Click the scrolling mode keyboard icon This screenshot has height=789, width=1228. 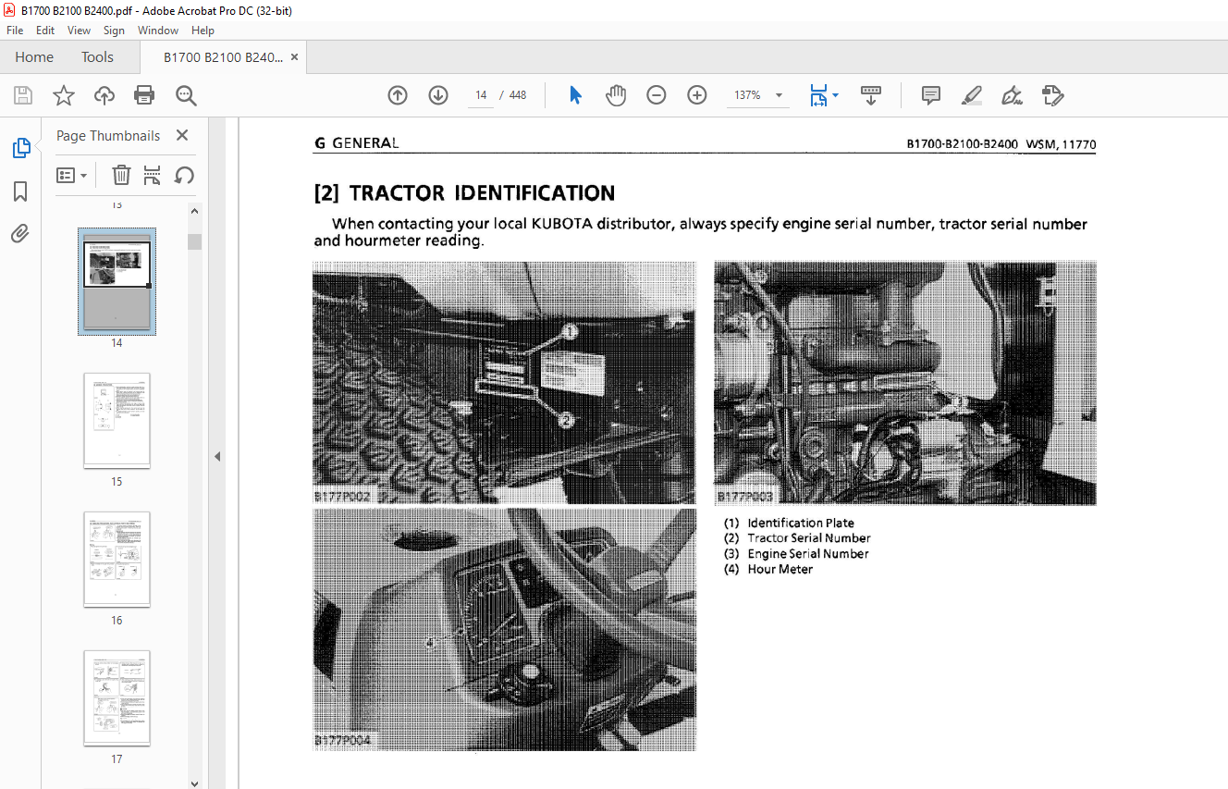(870, 95)
